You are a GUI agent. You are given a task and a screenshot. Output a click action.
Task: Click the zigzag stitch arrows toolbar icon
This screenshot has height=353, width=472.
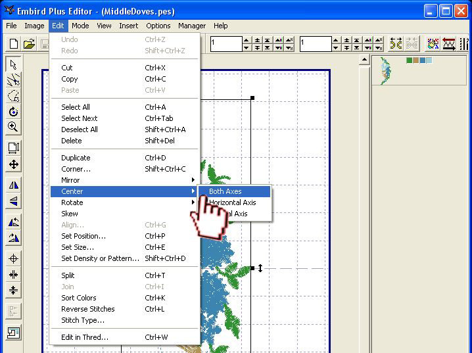point(448,44)
